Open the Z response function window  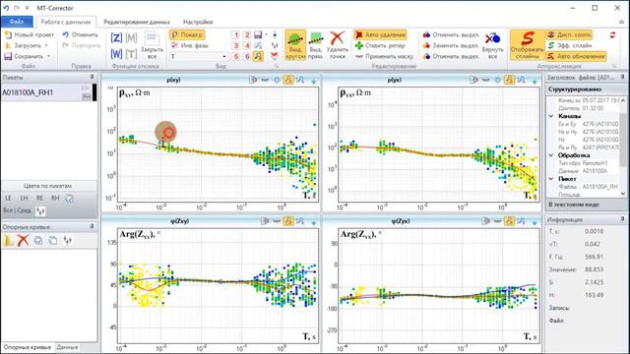[116, 38]
